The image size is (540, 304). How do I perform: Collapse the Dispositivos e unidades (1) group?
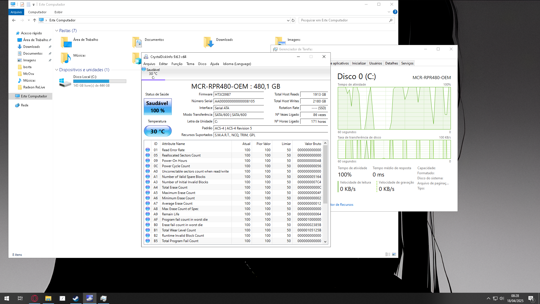[x=57, y=70]
